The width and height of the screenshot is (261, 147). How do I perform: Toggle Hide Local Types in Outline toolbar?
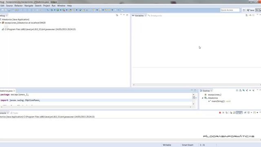coord(253,91)
